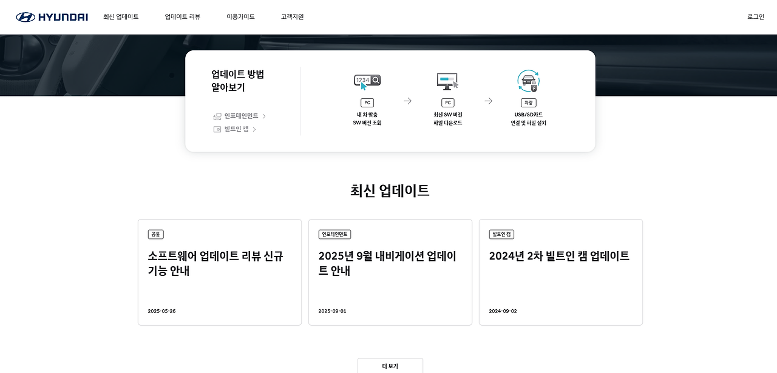Click the PC badge above 내 차 맞춤
Viewport: 777px width, 373px height.
pos(367,102)
